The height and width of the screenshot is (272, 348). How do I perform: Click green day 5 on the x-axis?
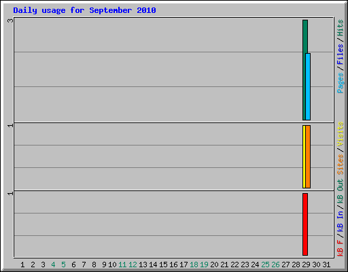pos(63,265)
